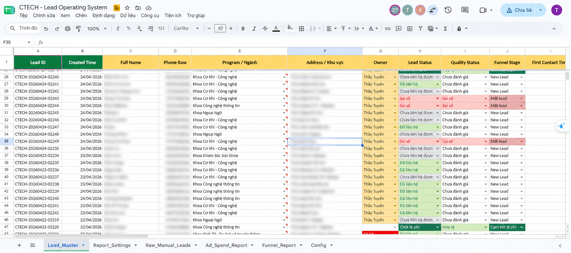
Task: Switch to the Report_Settings sheet tab
Action: [112, 245]
